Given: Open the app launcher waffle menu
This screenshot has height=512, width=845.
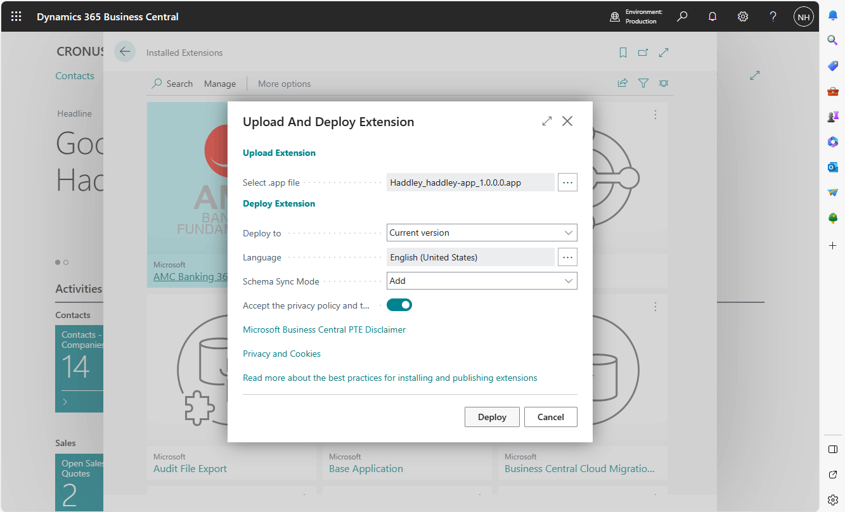Looking at the screenshot, I should tap(16, 16).
